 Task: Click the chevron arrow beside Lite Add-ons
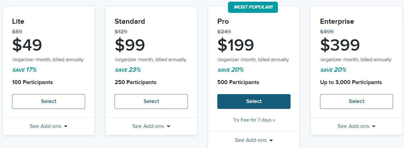[66, 126]
